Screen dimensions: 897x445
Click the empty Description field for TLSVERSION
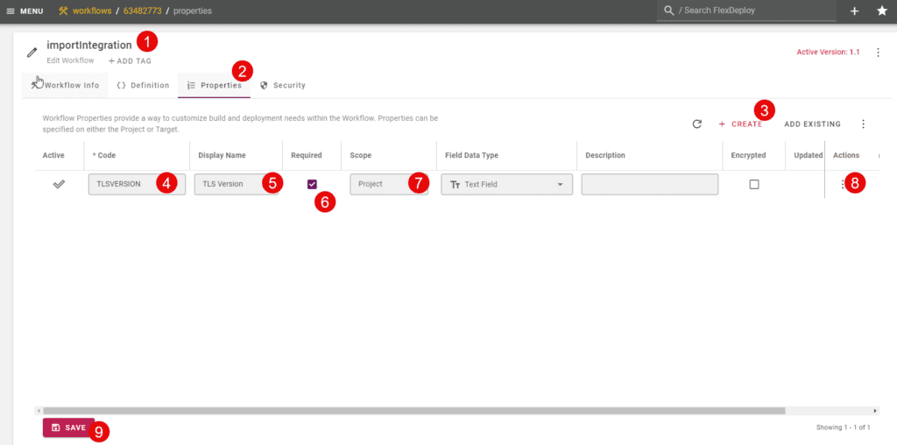coord(650,184)
